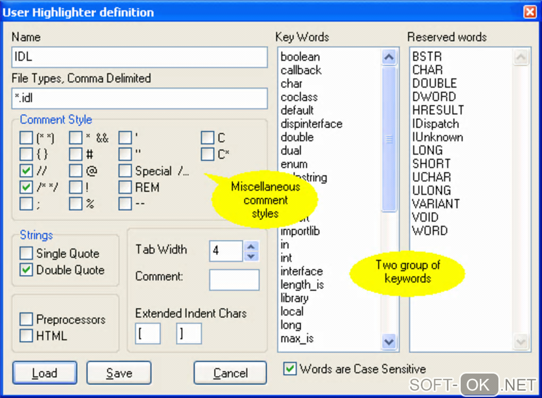This screenshot has height=398, width=542.
Task: Select 'WORD' in Reserved words list
Action: pyautogui.click(x=430, y=231)
